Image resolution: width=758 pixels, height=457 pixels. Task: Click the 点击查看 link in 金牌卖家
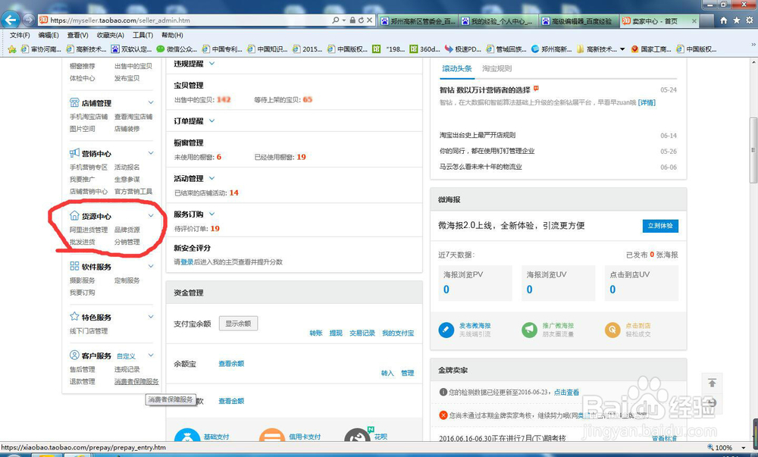(566, 393)
